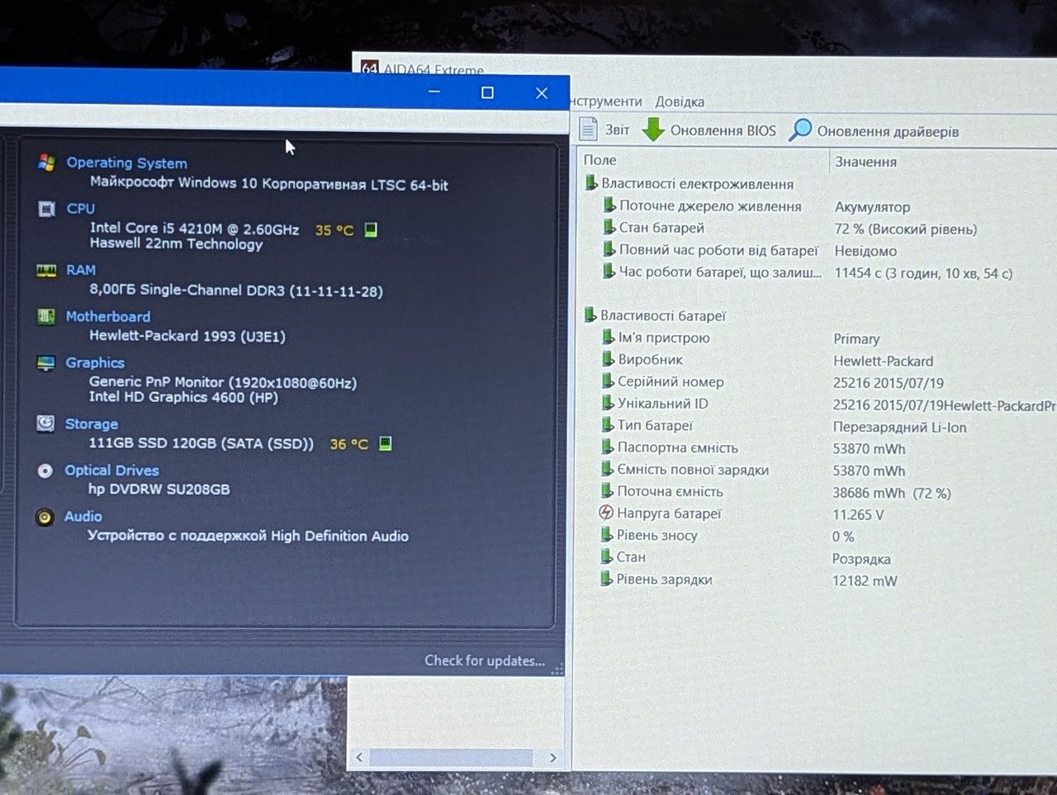1057x795 pixels.
Task: Click the Optical Drives disc icon
Action: coord(45,471)
